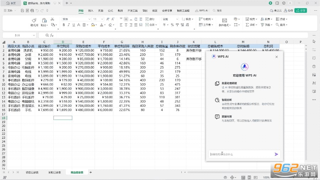Open the font size dropdown showing 11
The image size is (320, 180).
[102, 19]
